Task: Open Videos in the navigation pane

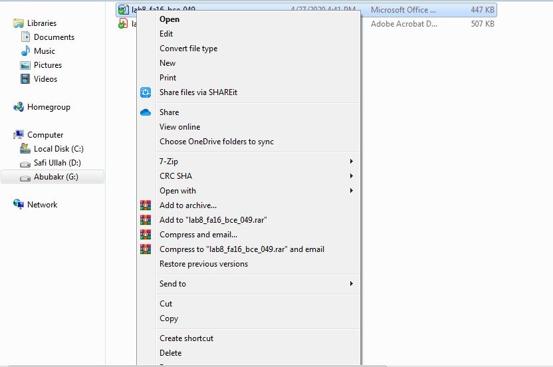Action: point(45,78)
